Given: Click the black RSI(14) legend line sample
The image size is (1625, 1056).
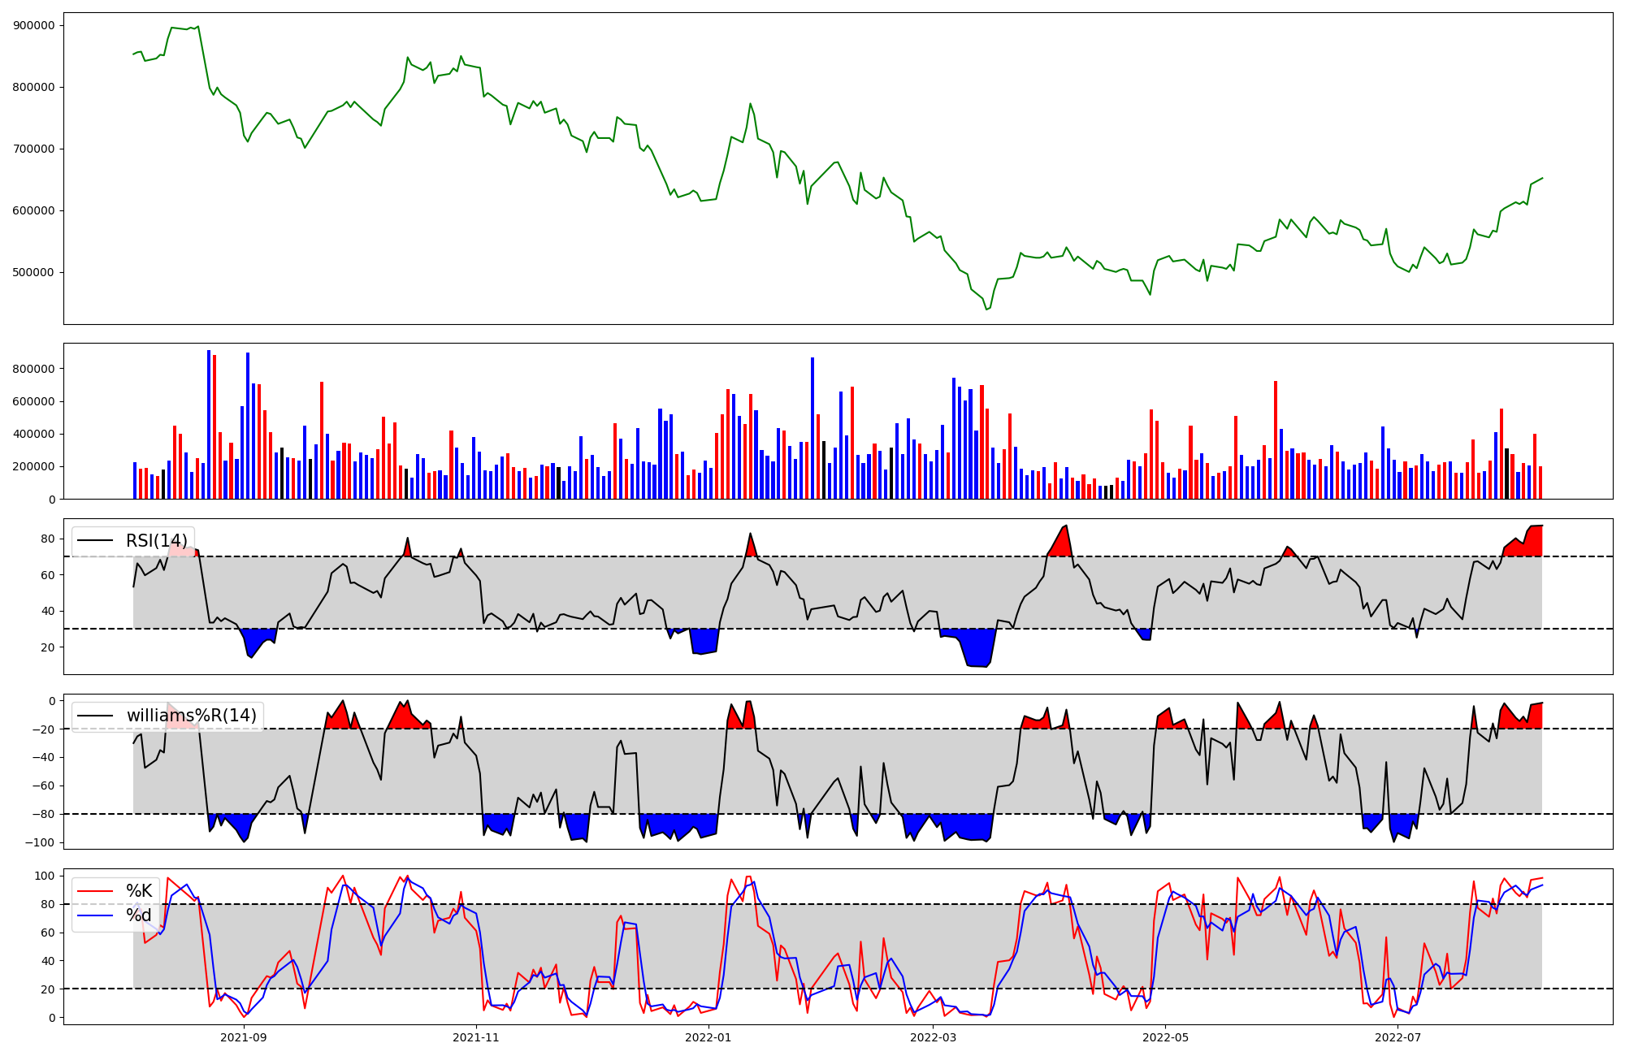Looking at the screenshot, I should tap(94, 541).
